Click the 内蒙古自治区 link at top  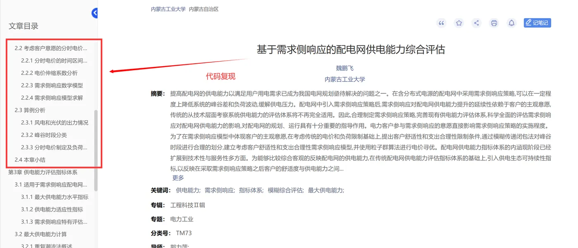tap(204, 9)
